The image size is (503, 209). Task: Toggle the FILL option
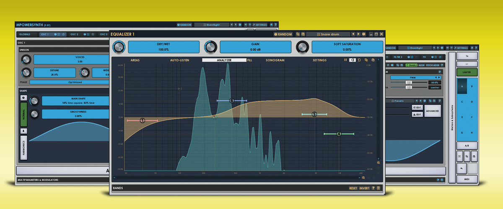tap(250, 60)
